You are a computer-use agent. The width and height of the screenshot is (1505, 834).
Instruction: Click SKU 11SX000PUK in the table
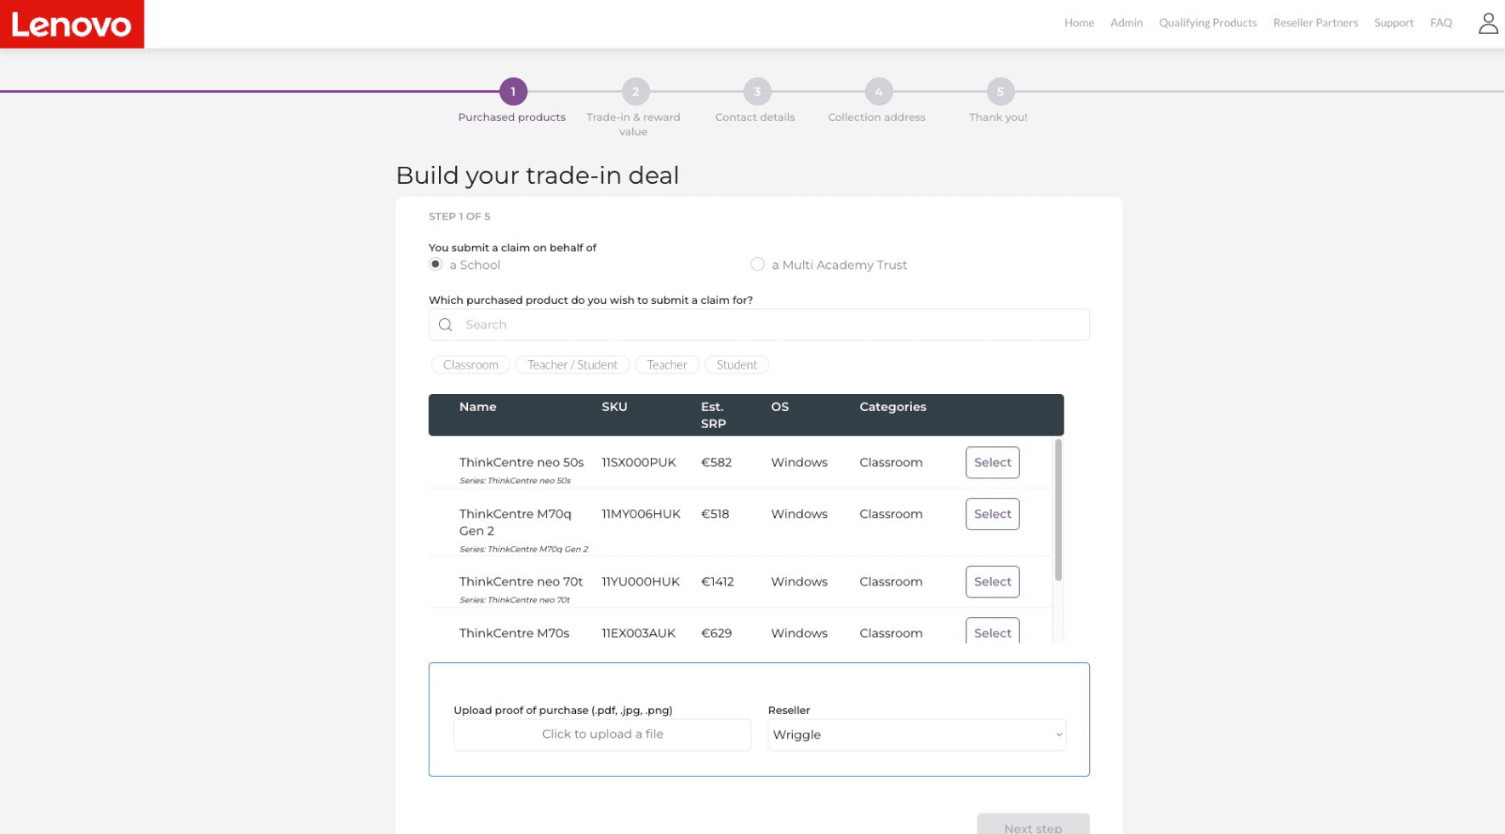[639, 463]
